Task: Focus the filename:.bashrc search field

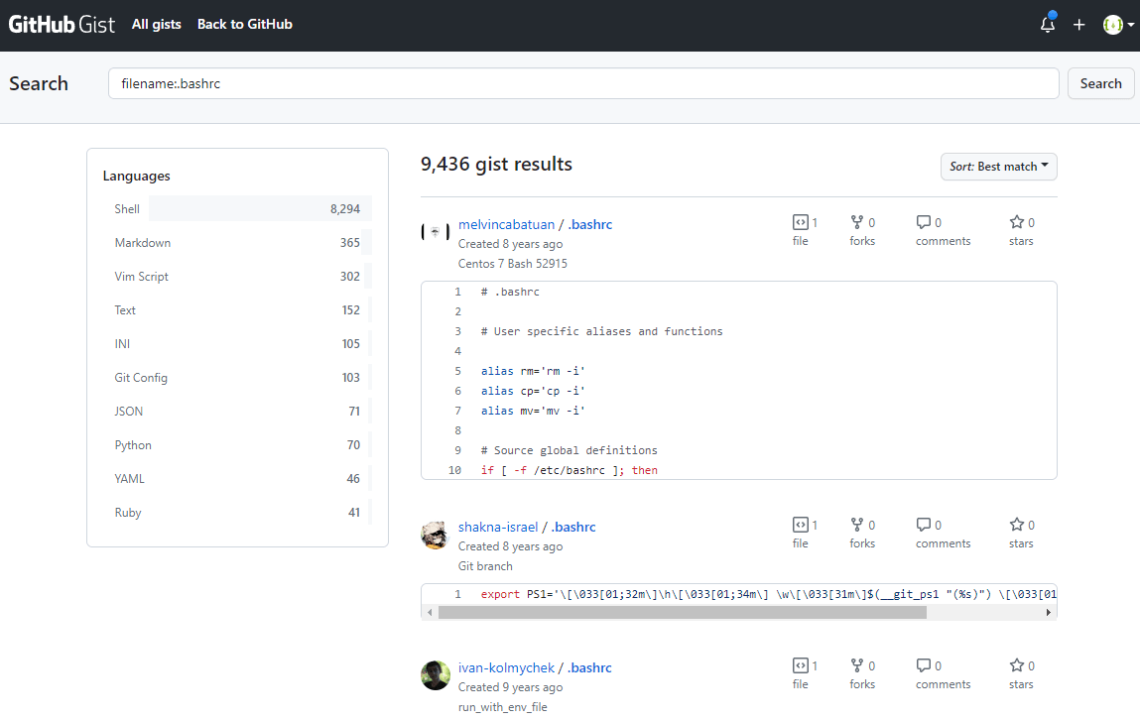Action: tap(583, 83)
